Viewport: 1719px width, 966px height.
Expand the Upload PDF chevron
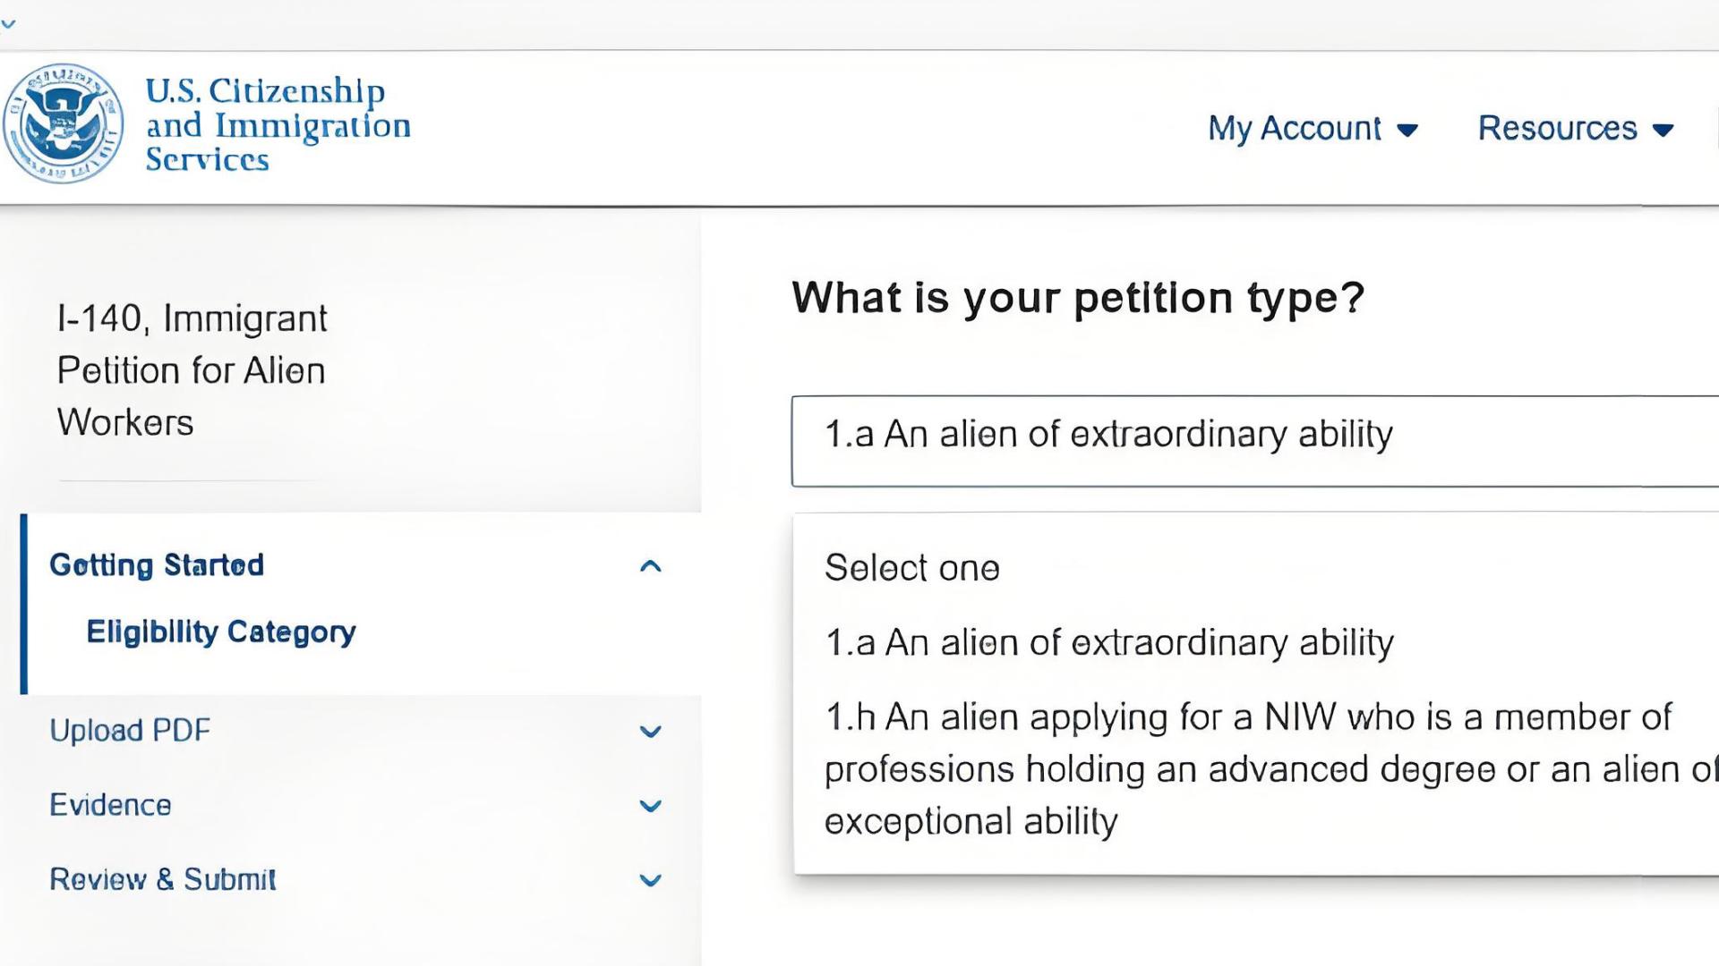tap(651, 732)
